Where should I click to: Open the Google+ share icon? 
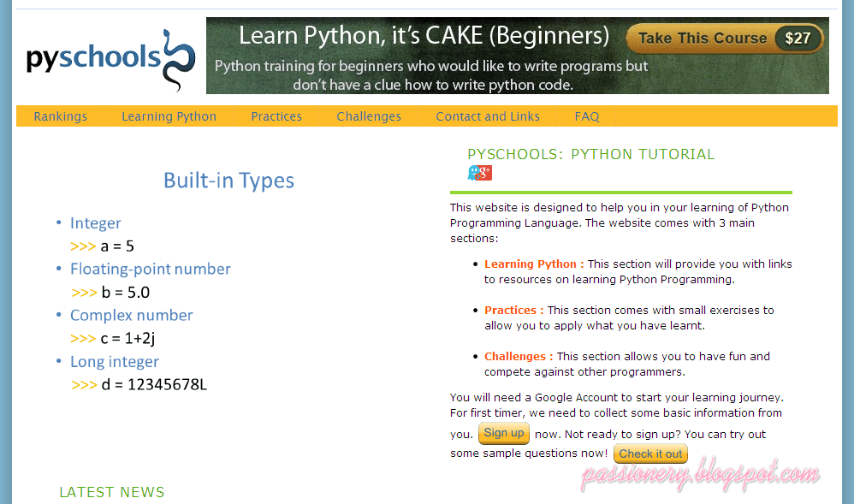(x=485, y=173)
